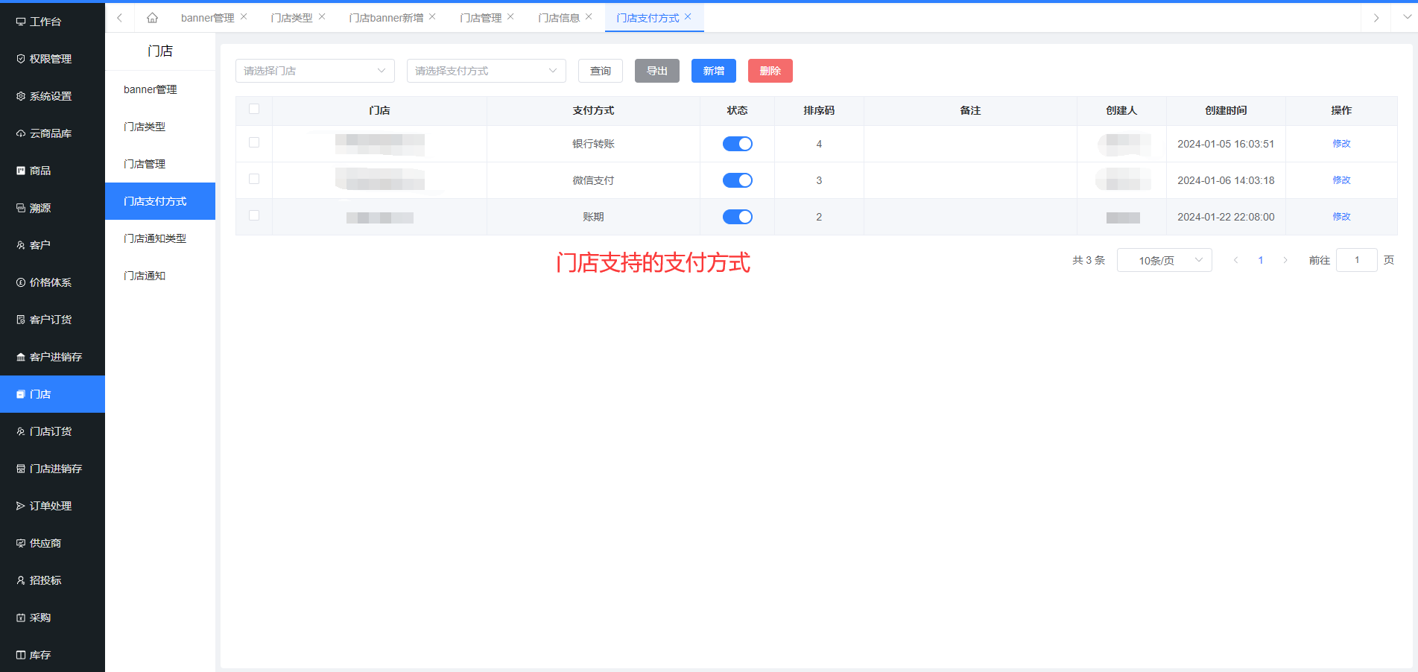Check the 微信支付 row checkbox
Image resolution: width=1418 pixels, height=672 pixels.
(254, 179)
